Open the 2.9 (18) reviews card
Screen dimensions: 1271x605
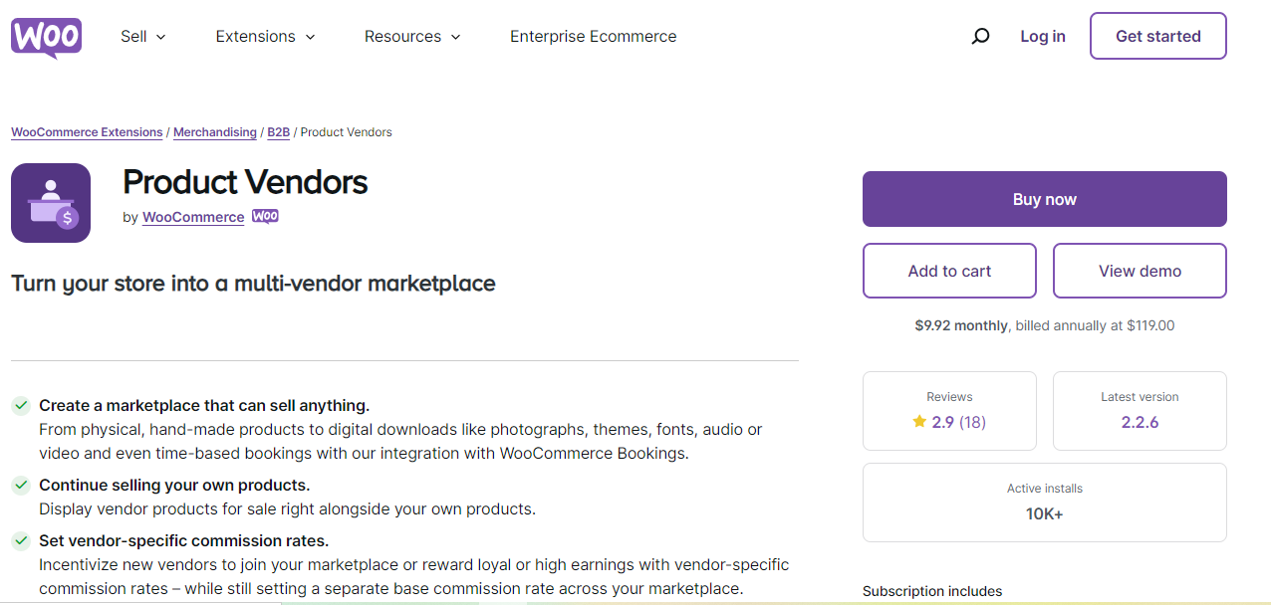click(x=949, y=411)
